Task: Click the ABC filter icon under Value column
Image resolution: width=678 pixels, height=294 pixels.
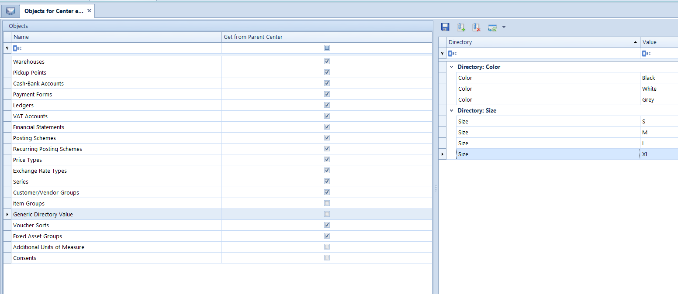Action: point(646,53)
